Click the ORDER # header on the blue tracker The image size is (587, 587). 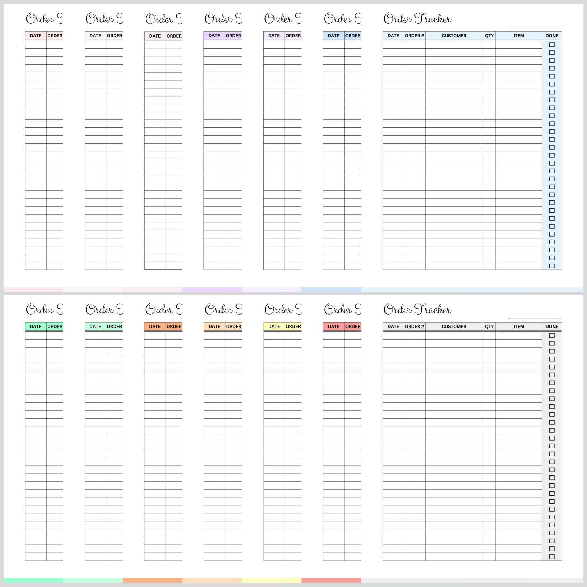pyautogui.click(x=414, y=36)
